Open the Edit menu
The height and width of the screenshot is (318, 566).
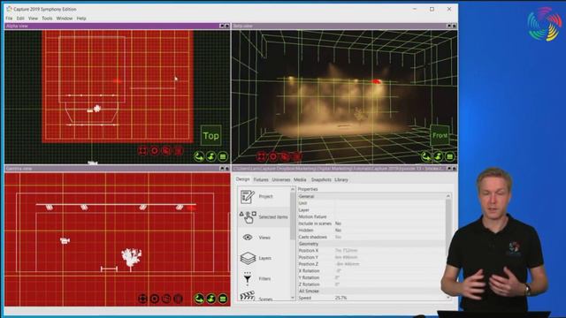coord(20,19)
